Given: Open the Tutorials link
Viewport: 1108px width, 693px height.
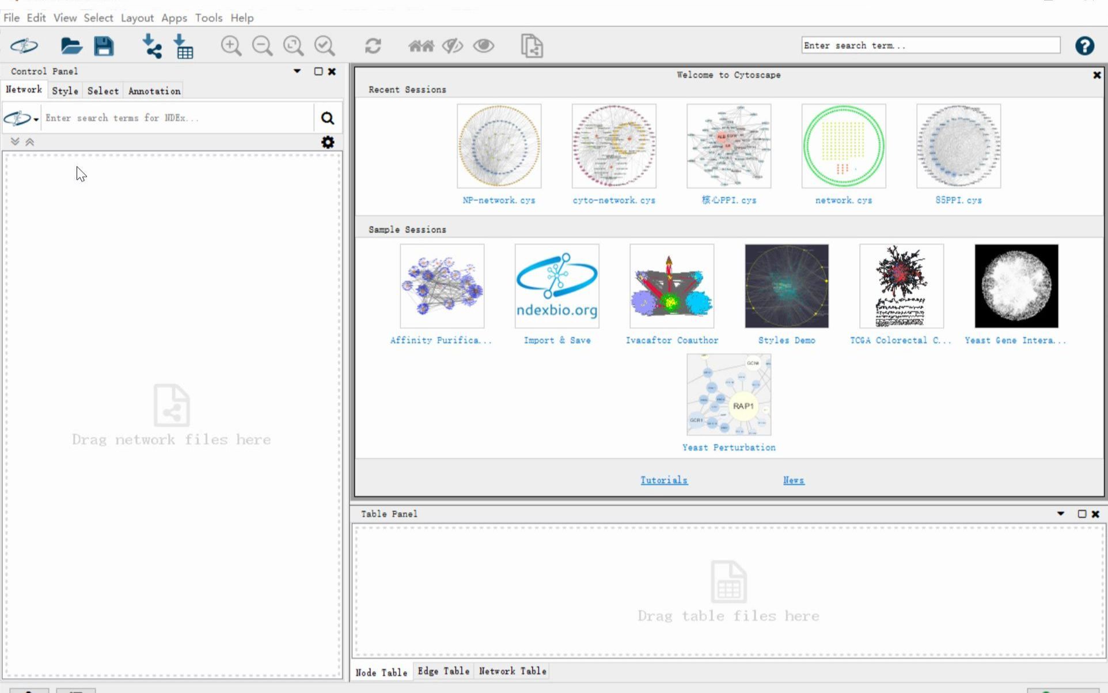Looking at the screenshot, I should click(x=664, y=480).
